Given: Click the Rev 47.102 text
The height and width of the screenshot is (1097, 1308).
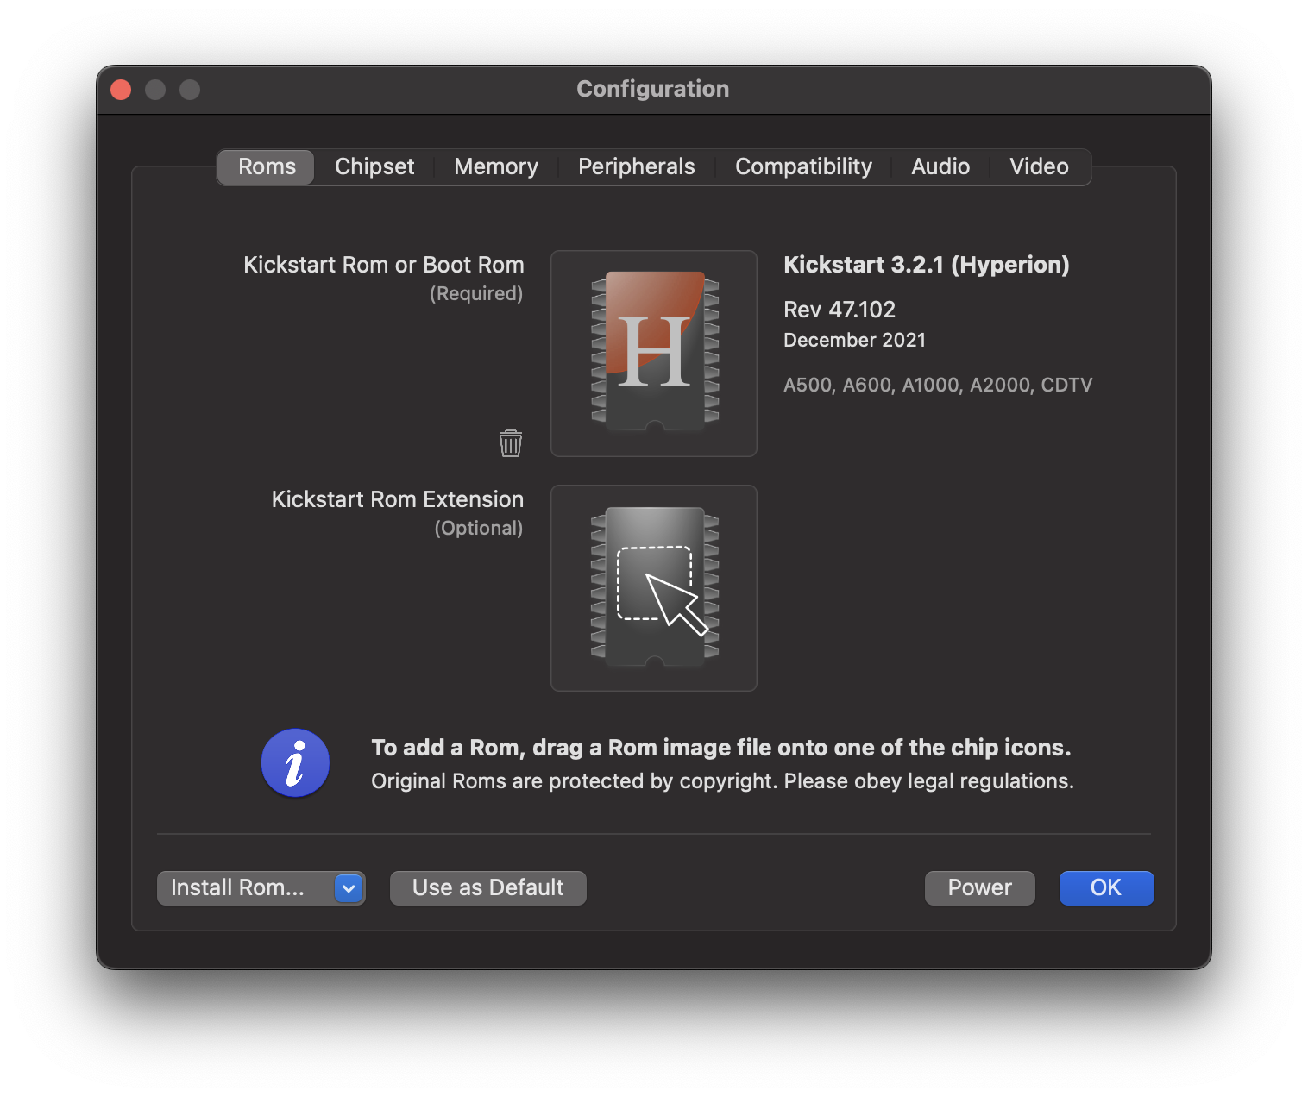Looking at the screenshot, I should click(840, 310).
